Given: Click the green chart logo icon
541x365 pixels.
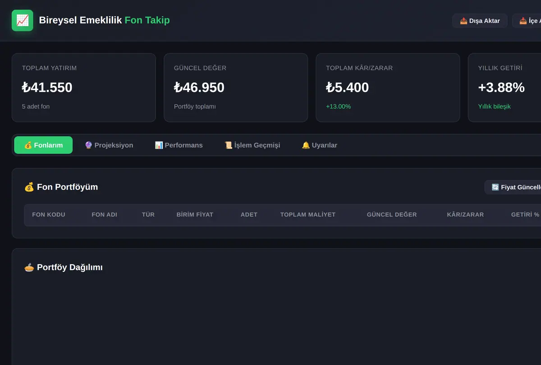Looking at the screenshot, I should tap(23, 20).
